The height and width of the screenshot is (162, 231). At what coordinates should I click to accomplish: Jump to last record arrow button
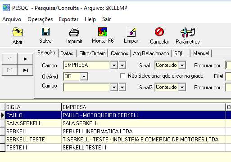pos(25,70)
